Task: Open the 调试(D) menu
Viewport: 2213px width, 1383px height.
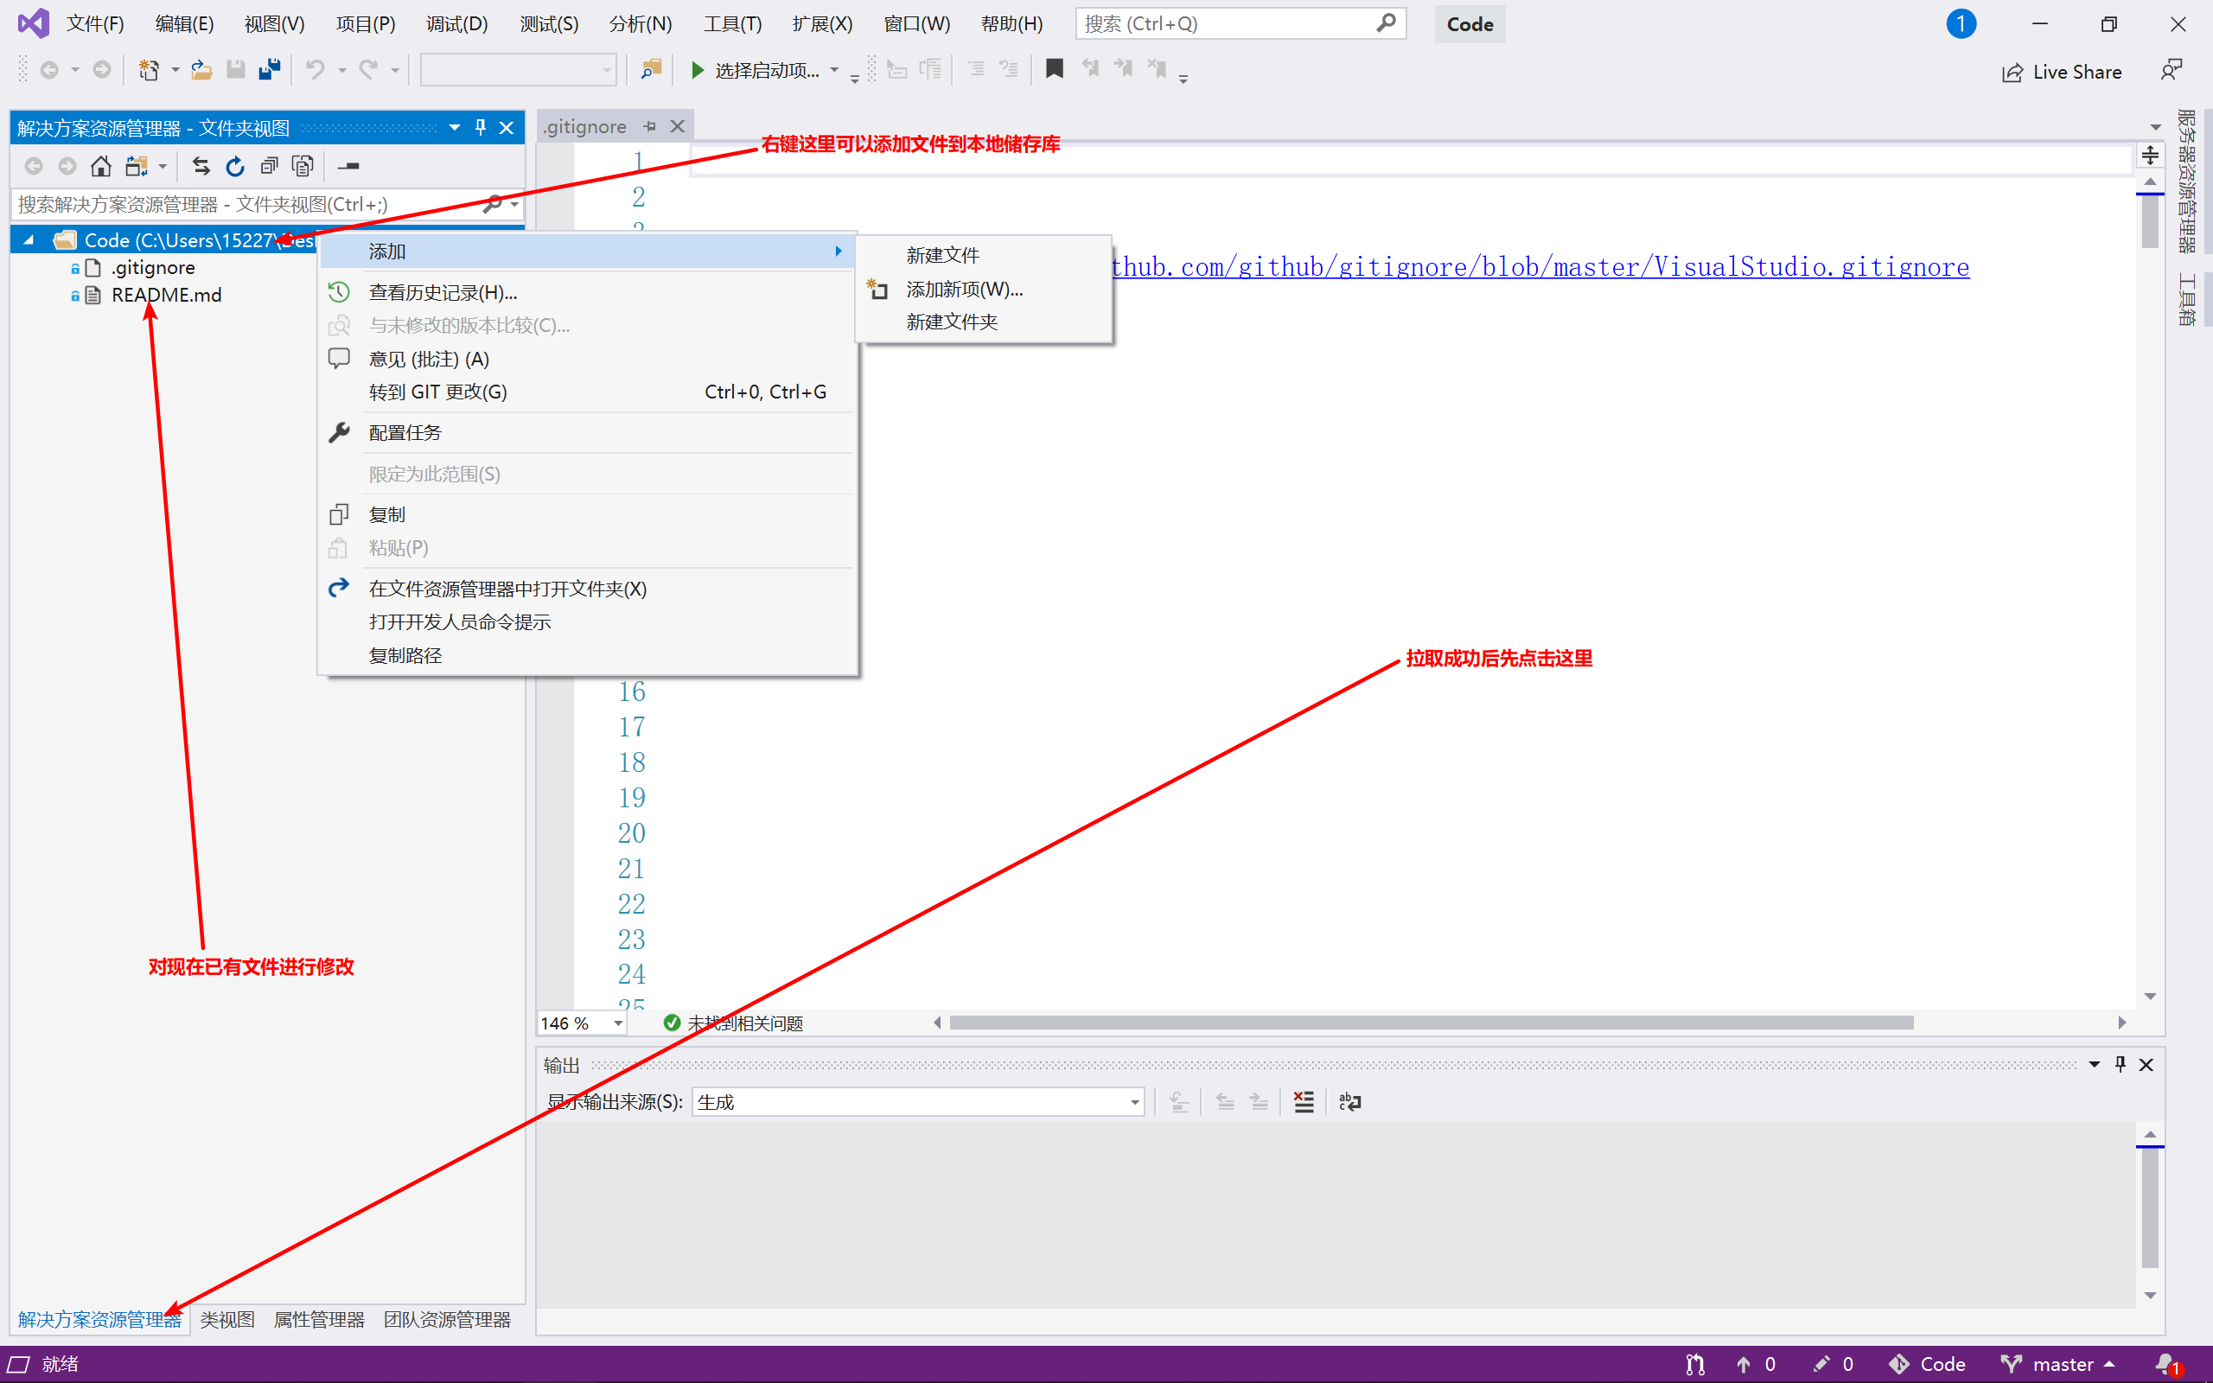Action: coord(457,24)
